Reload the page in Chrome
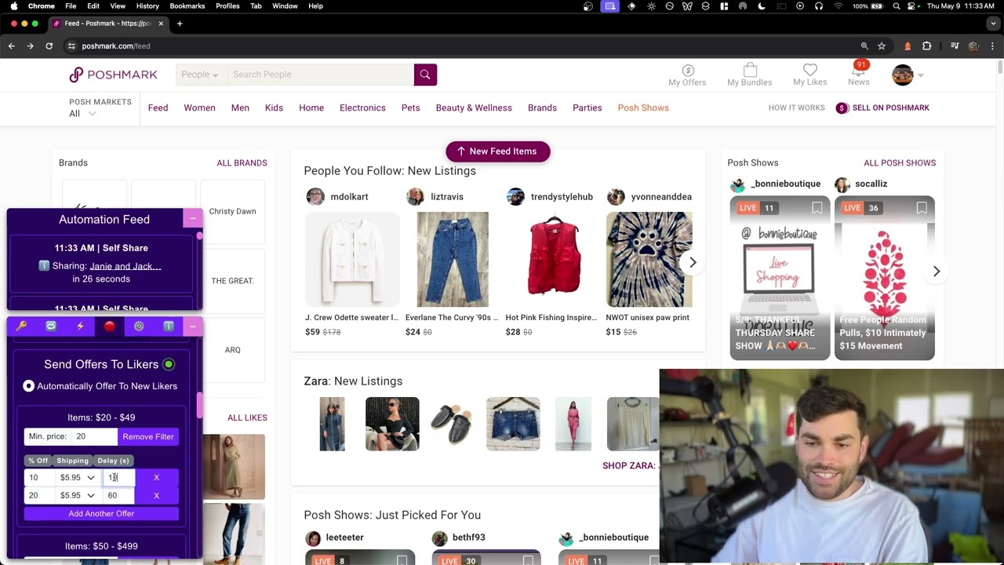 pos(49,46)
